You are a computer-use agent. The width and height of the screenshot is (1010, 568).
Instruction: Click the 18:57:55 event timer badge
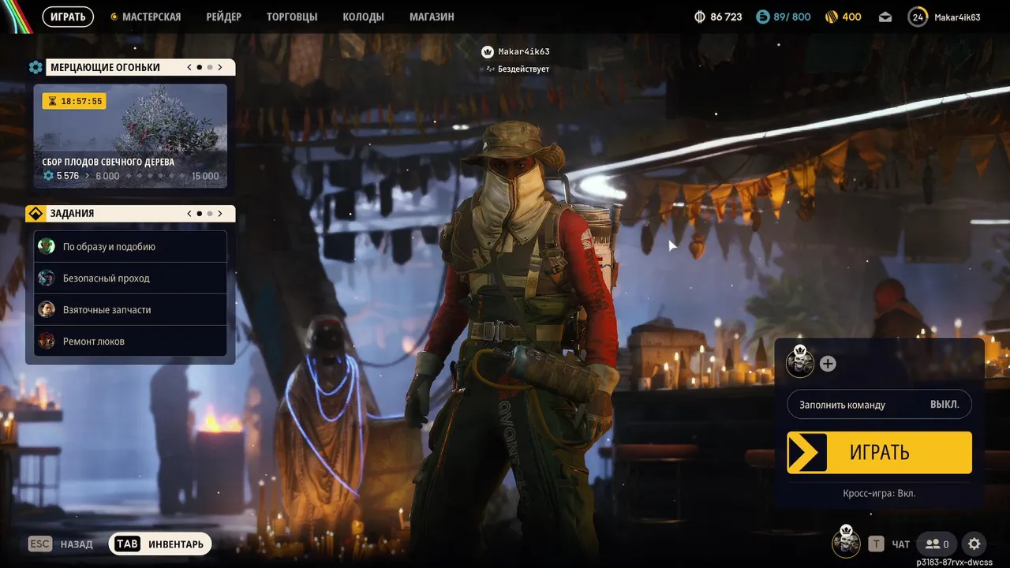(73, 101)
